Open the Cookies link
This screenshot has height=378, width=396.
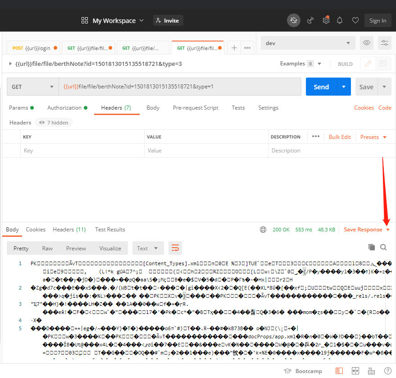364,108
